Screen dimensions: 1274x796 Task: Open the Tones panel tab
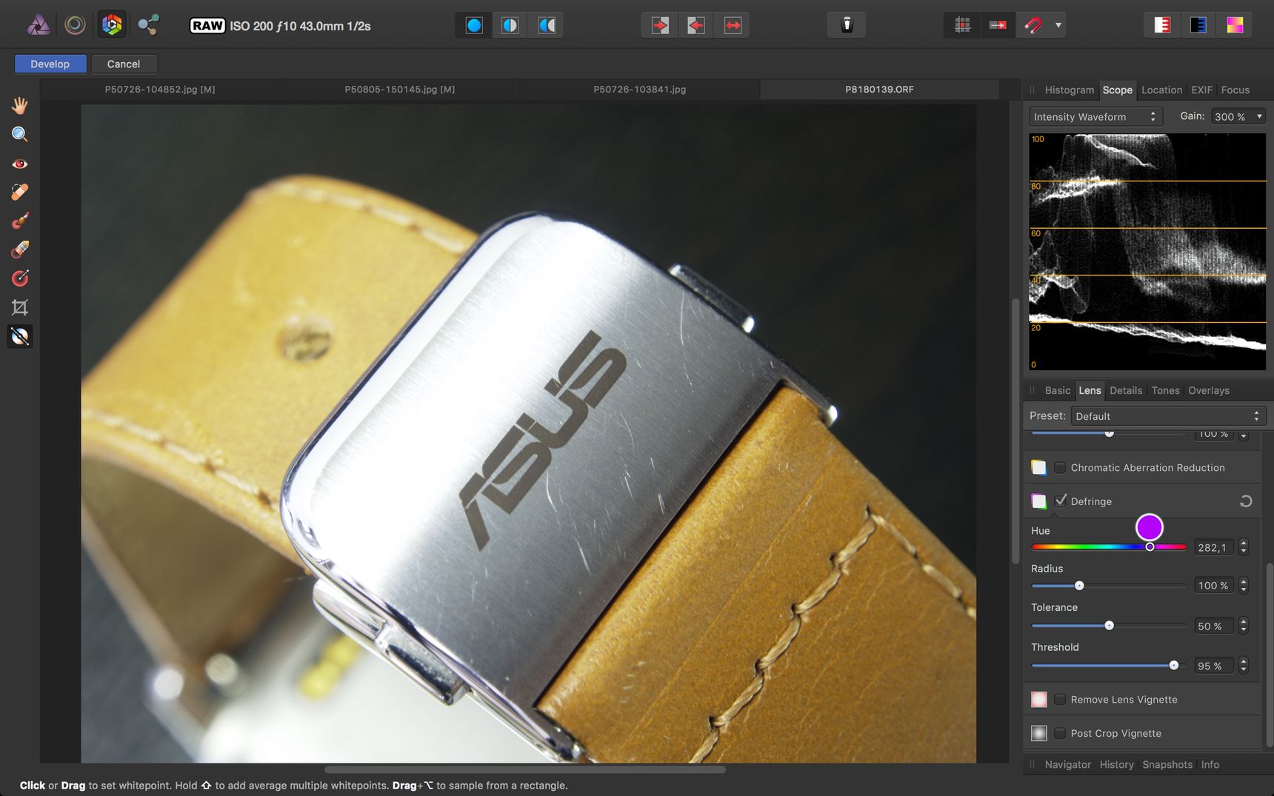[x=1165, y=390]
